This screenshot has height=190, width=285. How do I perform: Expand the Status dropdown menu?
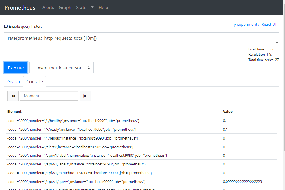tap(85, 8)
